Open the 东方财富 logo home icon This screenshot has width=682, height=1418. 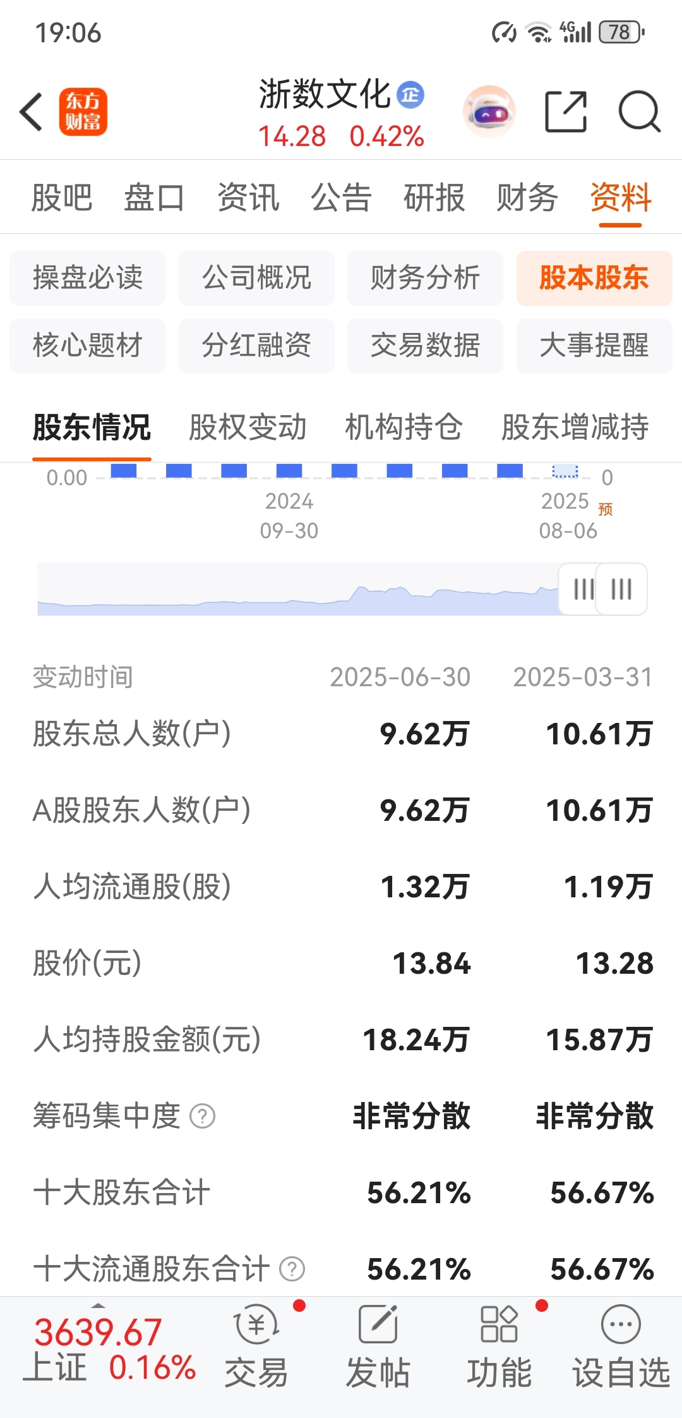pos(83,112)
